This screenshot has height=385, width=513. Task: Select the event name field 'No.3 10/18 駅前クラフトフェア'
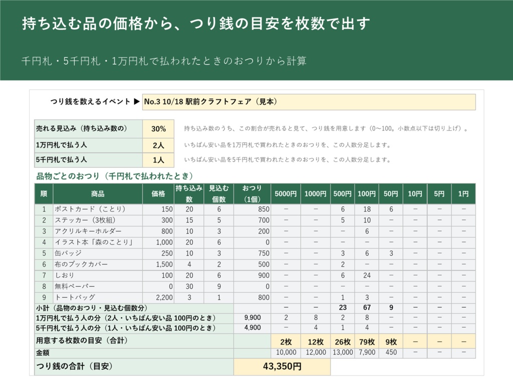pyautogui.click(x=309, y=102)
